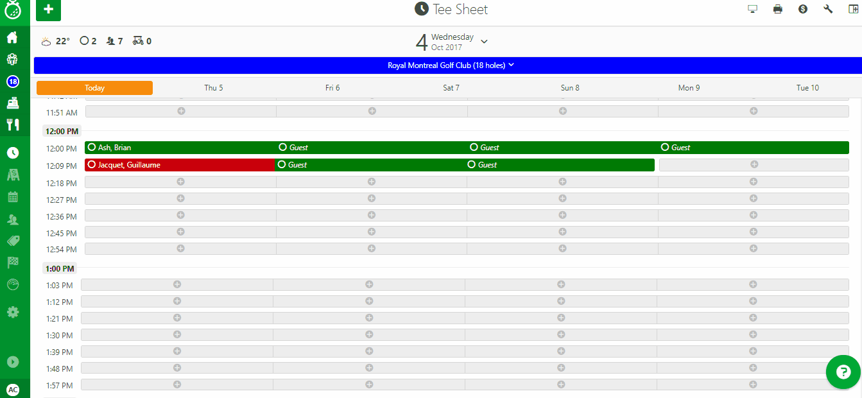
Task: Click the green help question mark button
Action: click(843, 372)
